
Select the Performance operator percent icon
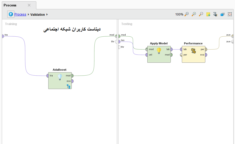(193, 51)
